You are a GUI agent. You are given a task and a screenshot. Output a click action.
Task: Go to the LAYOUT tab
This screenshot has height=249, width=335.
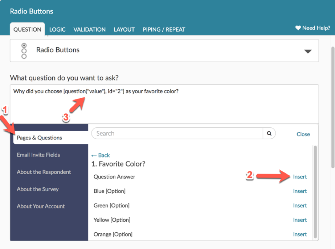(124, 30)
